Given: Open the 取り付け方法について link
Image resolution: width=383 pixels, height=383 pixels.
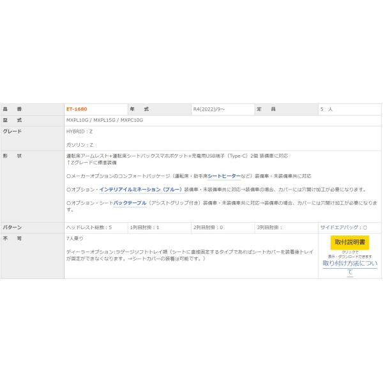Looking at the screenshot, I should (x=350, y=267).
